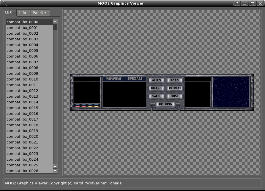Click the window help question-mark button
Viewport: 265px width, 191px height.
click(x=237, y=3)
